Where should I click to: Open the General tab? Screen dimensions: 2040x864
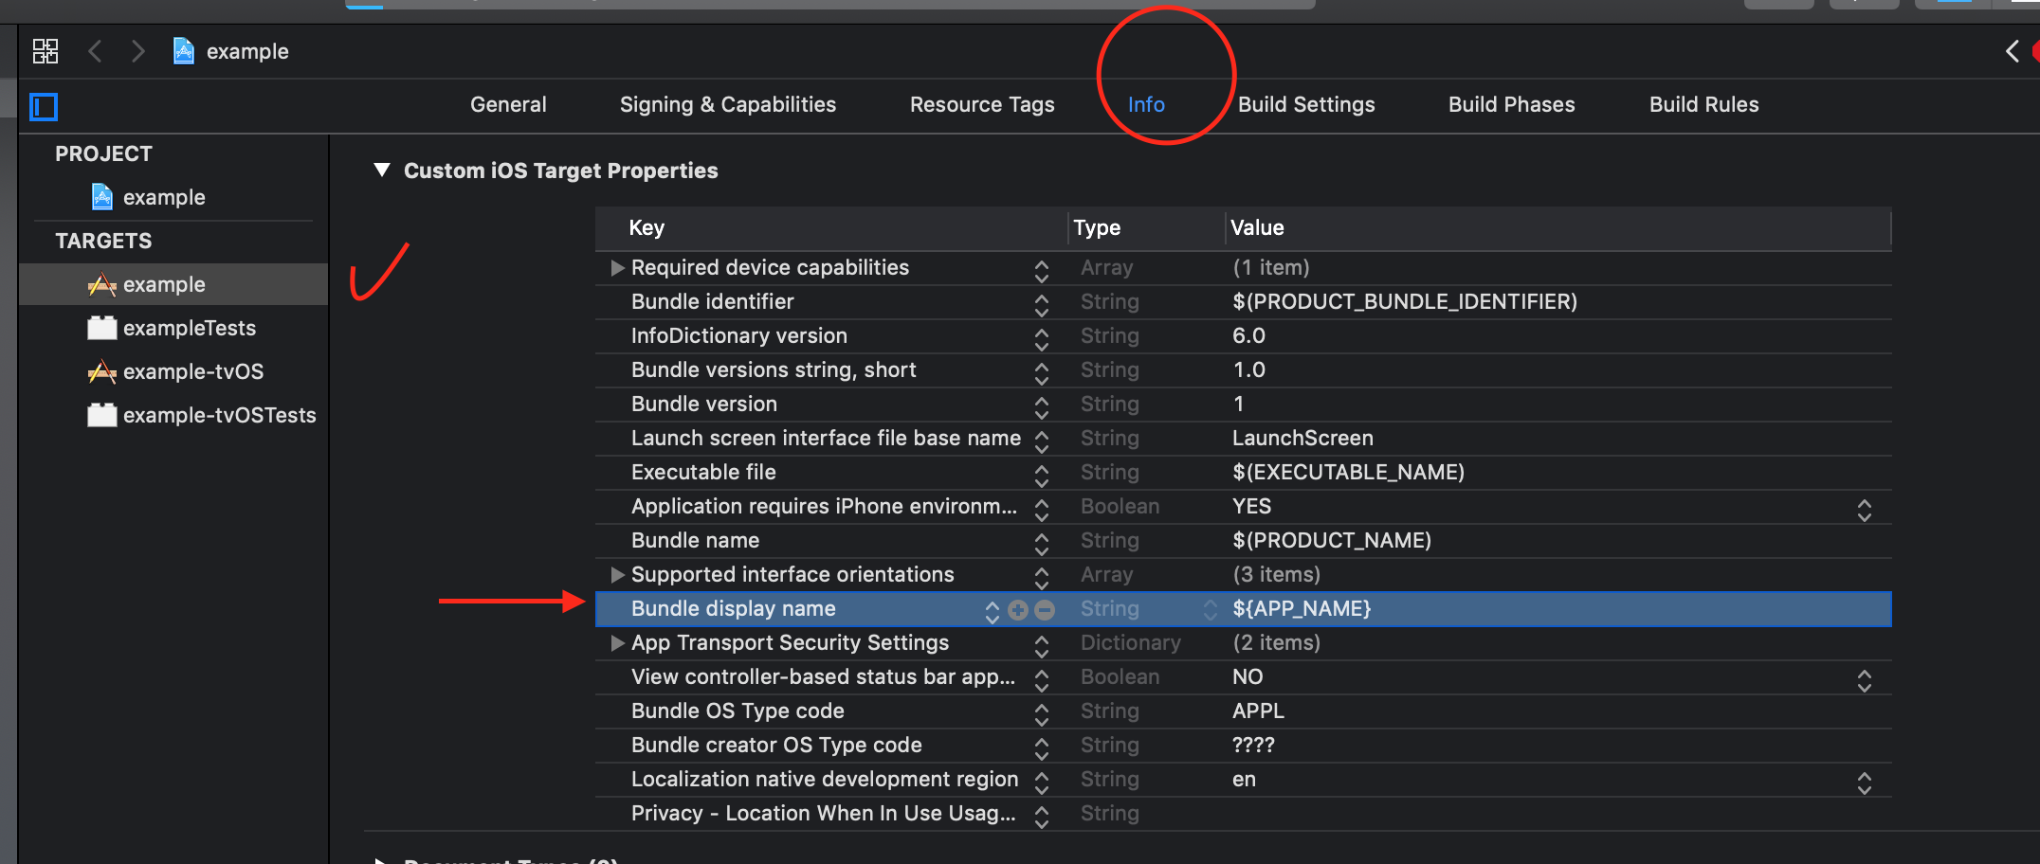[x=508, y=104]
